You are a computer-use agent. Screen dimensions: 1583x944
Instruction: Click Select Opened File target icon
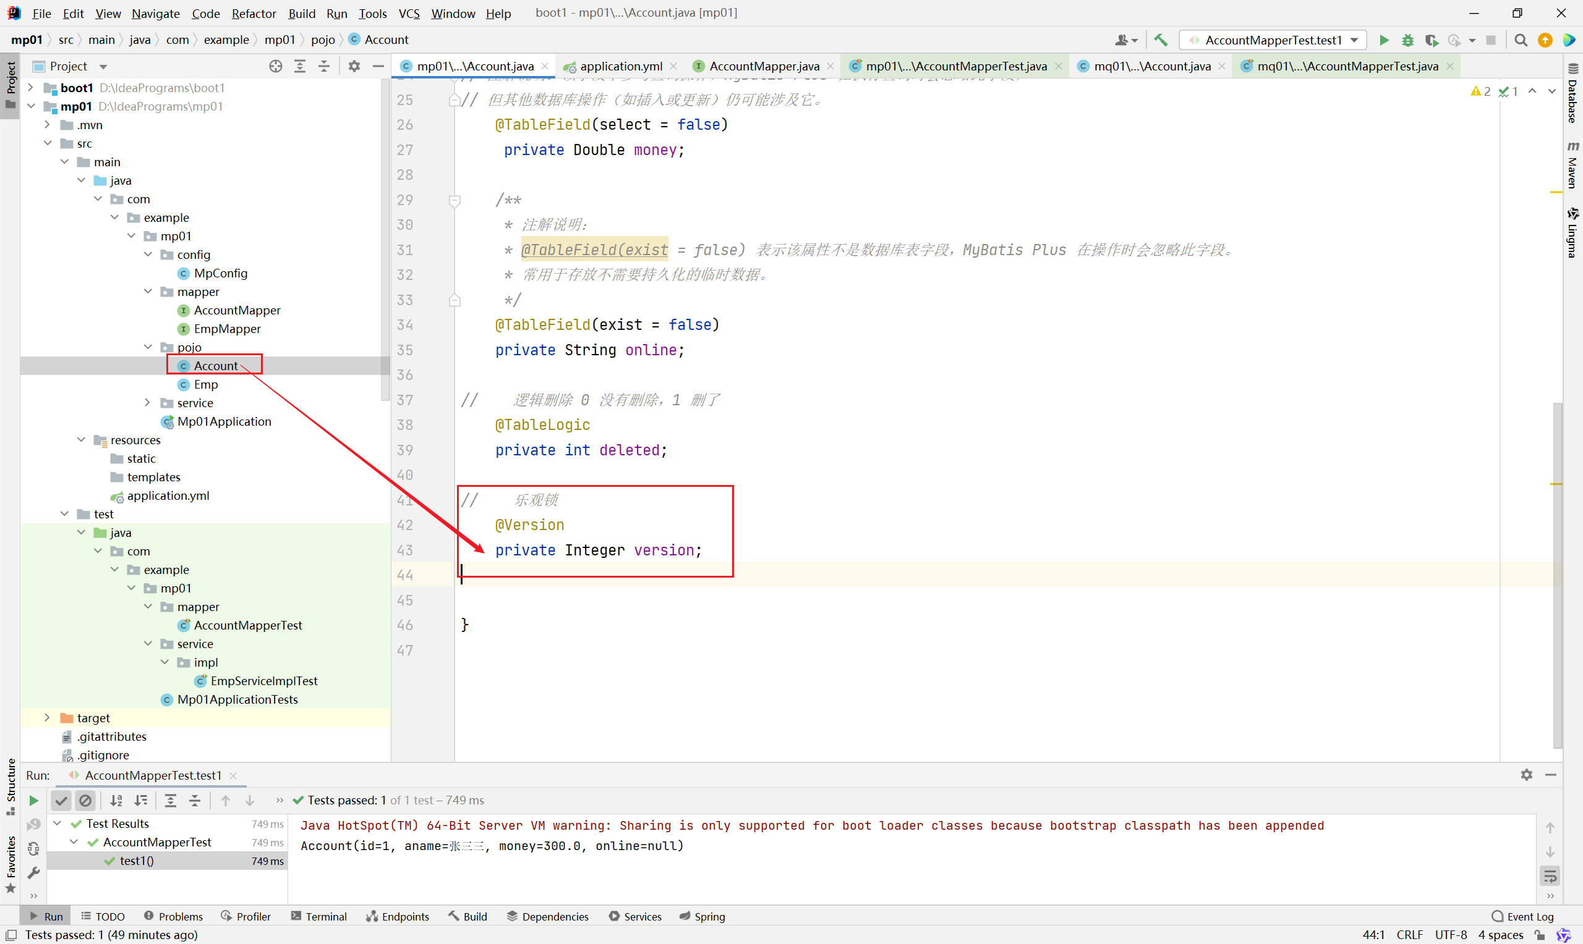(x=276, y=66)
